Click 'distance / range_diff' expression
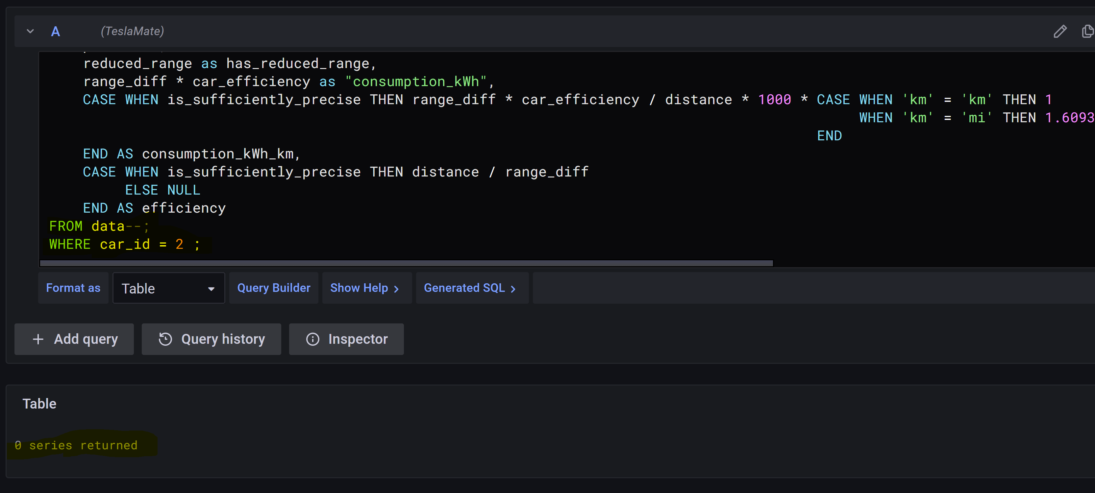Viewport: 1095px width, 493px height. tap(500, 172)
